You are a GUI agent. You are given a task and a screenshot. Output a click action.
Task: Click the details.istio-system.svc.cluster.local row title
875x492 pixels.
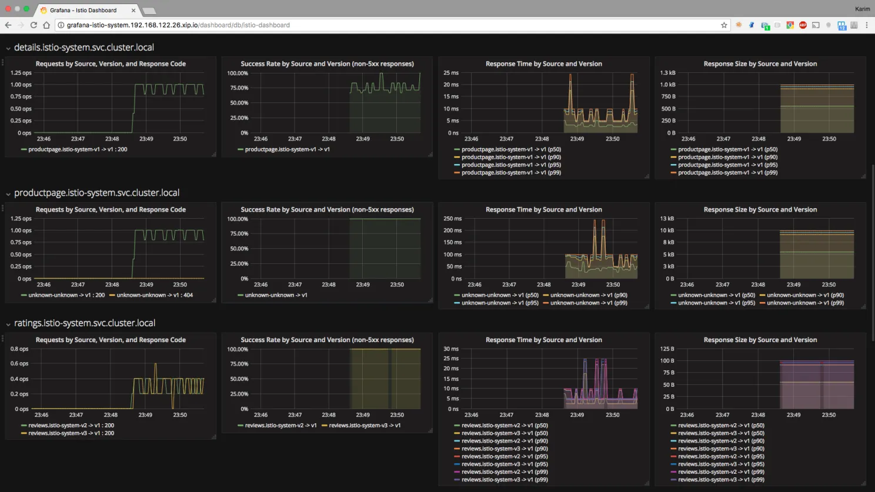point(84,48)
